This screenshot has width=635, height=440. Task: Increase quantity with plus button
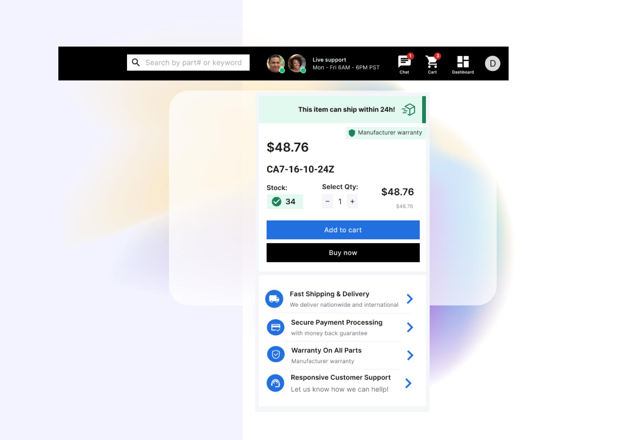352,201
